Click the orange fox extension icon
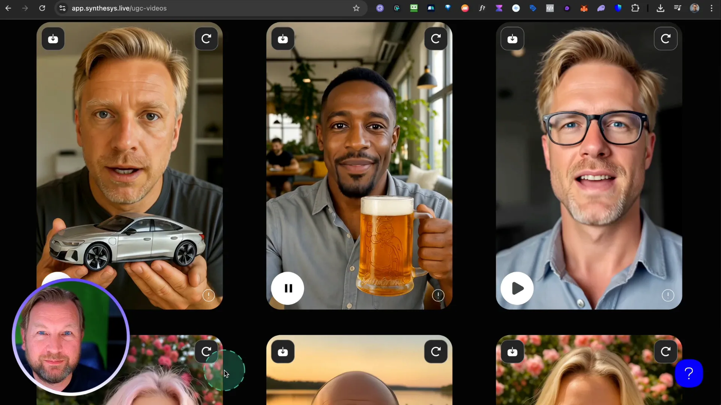The width and height of the screenshot is (721, 405). pyautogui.click(x=584, y=8)
